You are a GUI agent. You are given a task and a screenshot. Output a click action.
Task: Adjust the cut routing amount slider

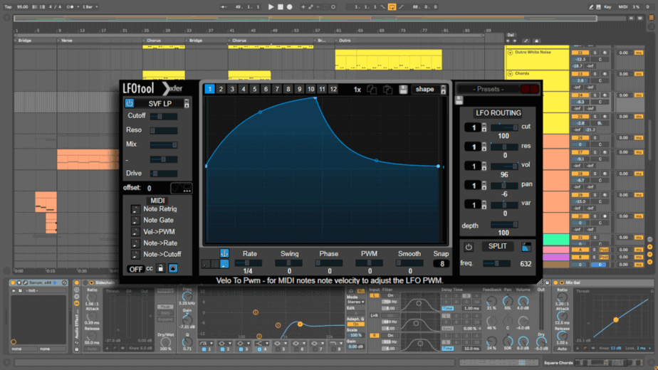point(504,127)
